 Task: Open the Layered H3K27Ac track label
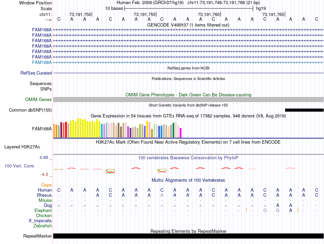pos(22,147)
